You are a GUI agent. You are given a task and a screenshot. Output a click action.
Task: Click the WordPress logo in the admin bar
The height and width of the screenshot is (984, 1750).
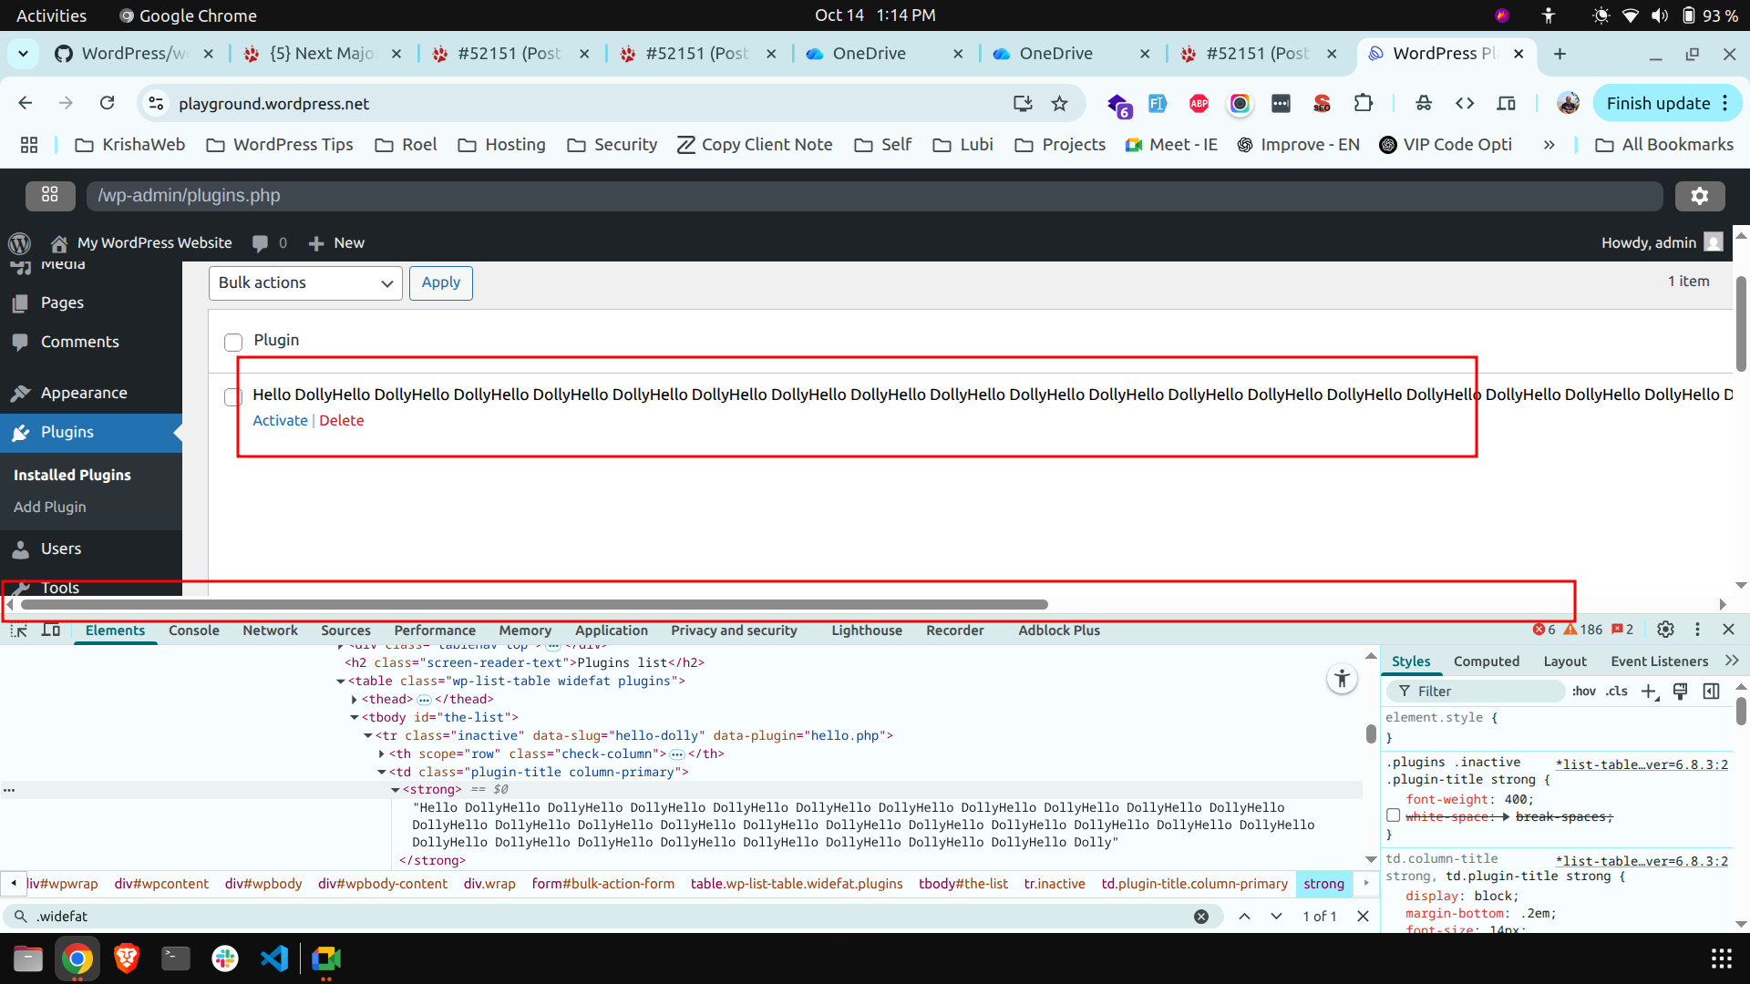pos(19,243)
